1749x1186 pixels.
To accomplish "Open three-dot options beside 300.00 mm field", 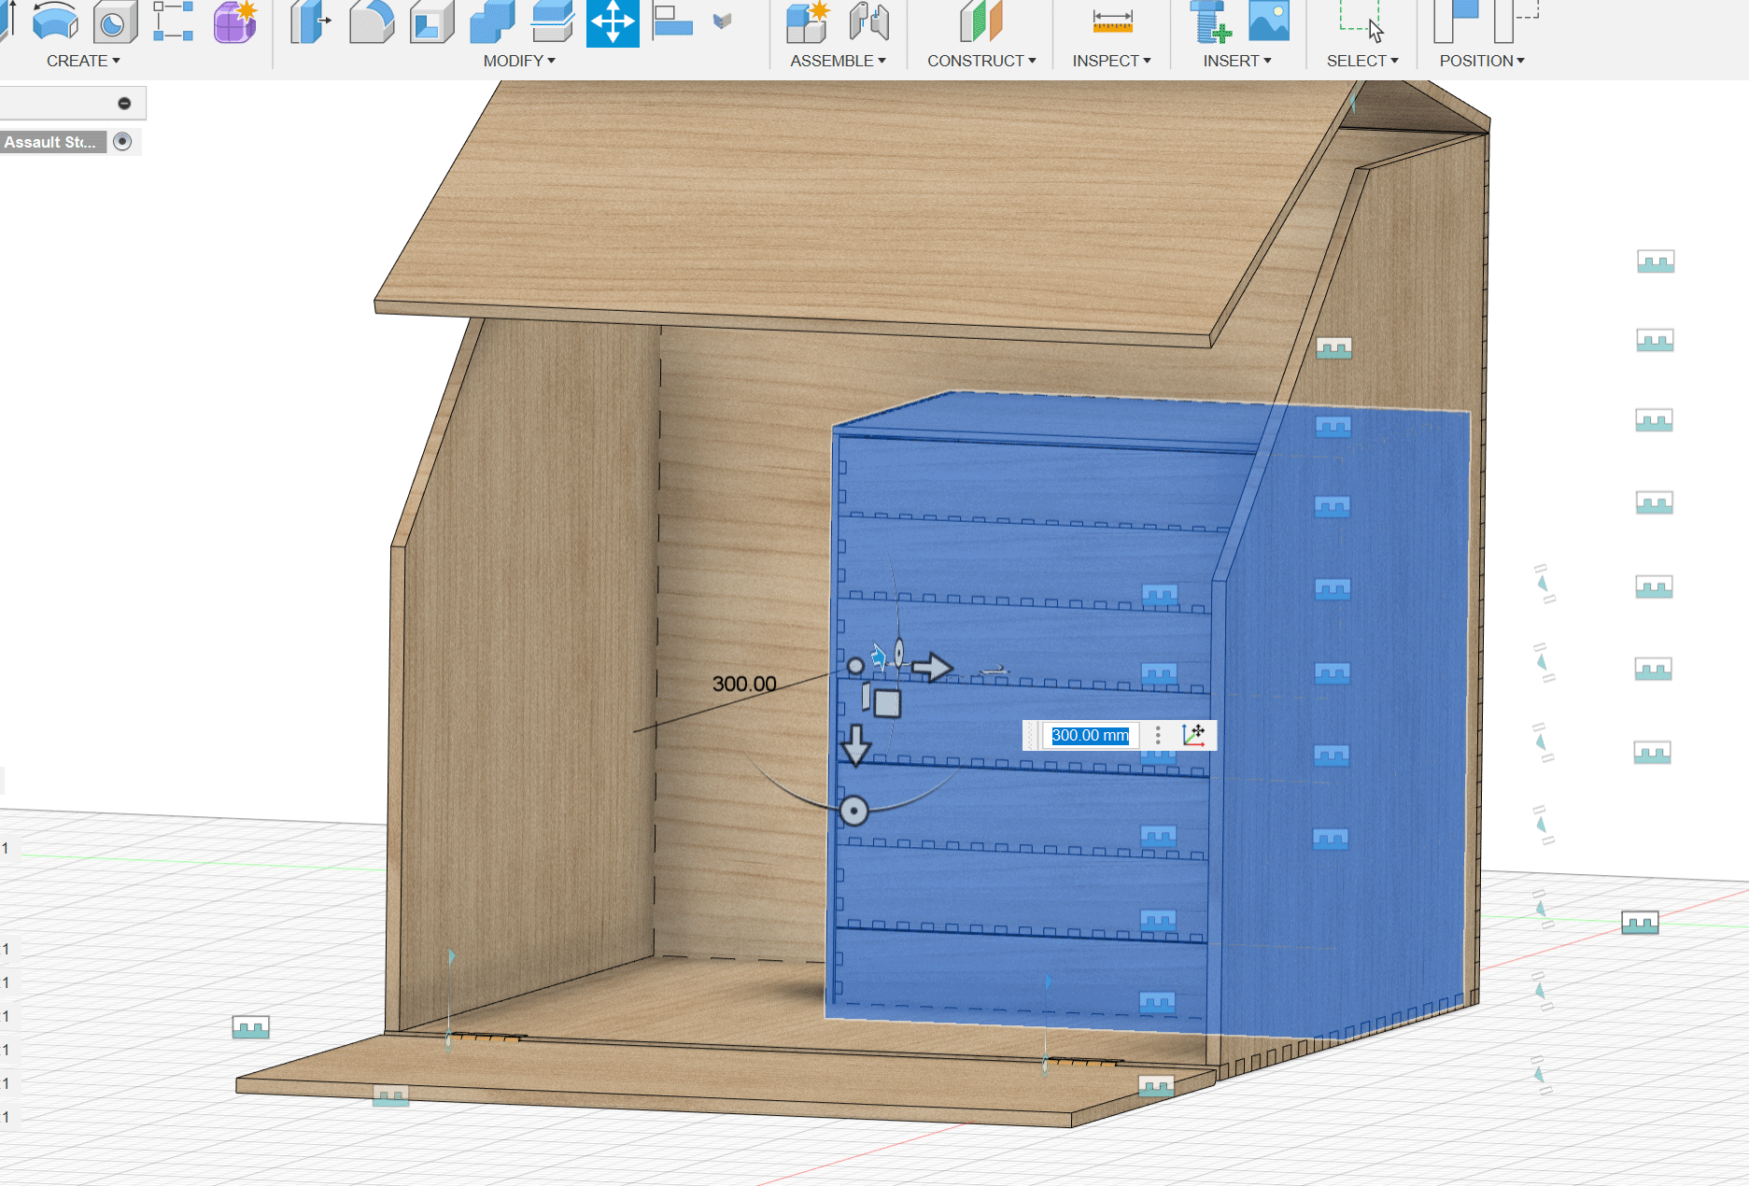I will (1158, 735).
